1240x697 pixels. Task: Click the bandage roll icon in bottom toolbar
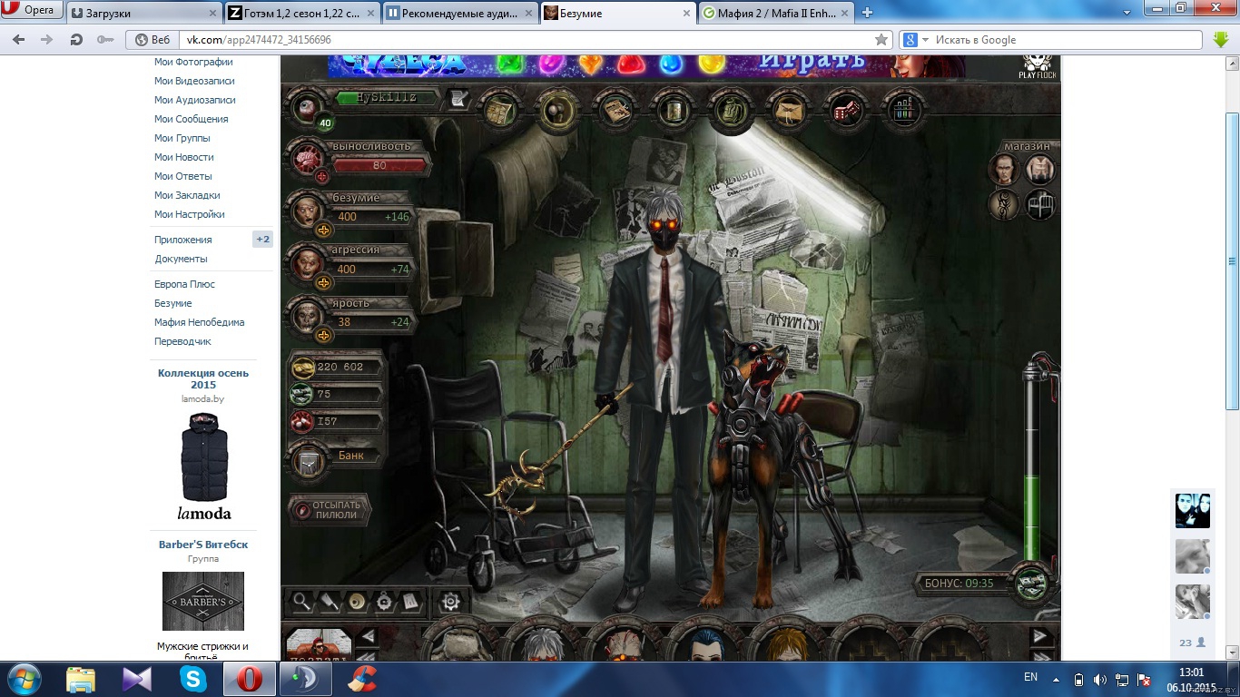(357, 600)
